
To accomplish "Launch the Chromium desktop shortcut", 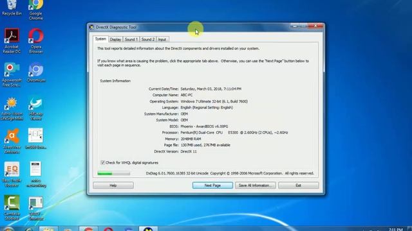I will 36,73.
